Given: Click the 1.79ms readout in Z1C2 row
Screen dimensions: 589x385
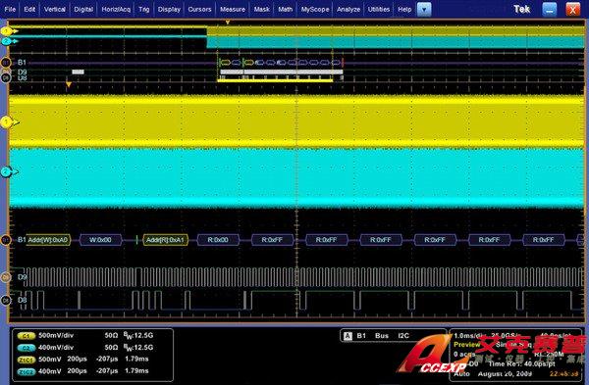Looking at the screenshot, I should (x=136, y=371).
